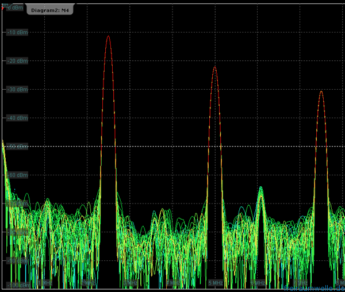Click the 8 MHz frequency label

tap(340, 283)
